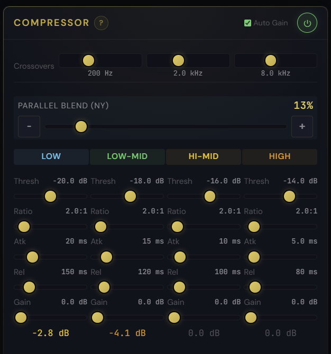The height and width of the screenshot is (354, 331).
Task: Click the -2.8 dB gain reduction readout
Action: point(51,333)
